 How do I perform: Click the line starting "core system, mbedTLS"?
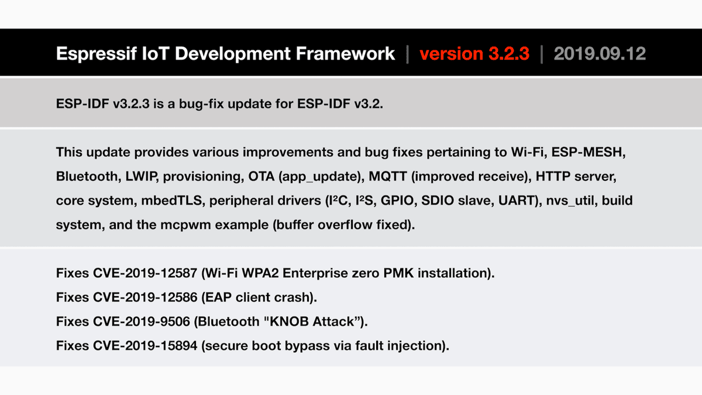pyautogui.click(x=345, y=201)
